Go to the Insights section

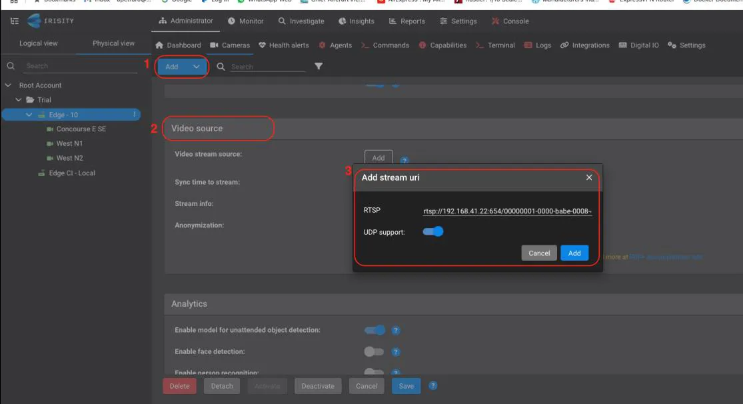click(357, 21)
